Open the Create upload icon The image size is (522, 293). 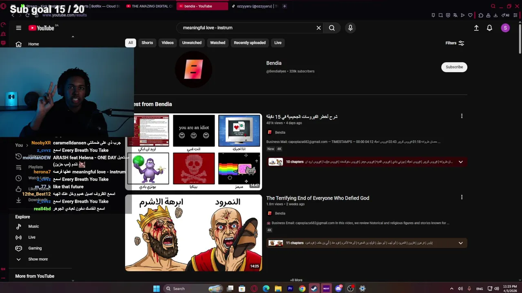click(476, 28)
